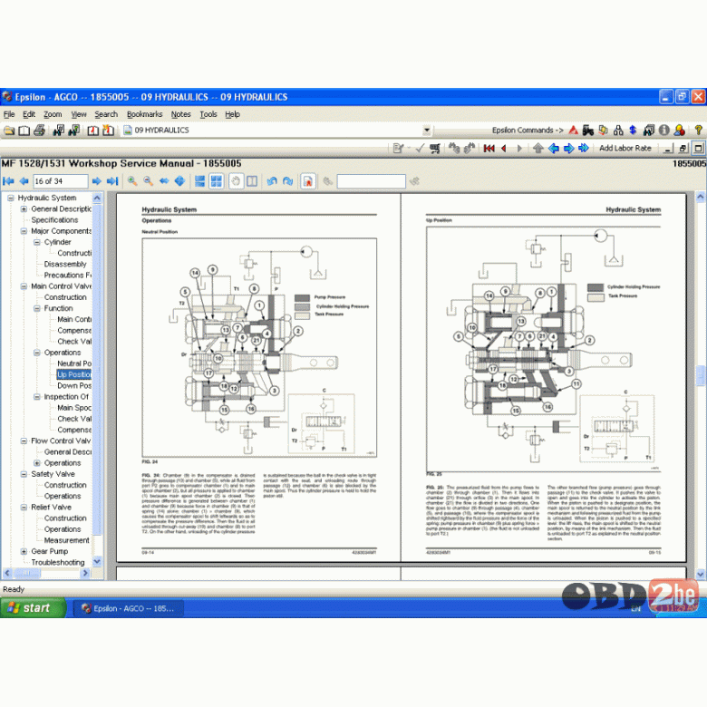Go to first page of the manual
The width and height of the screenshot is (707, 707).
tap(8, 181)
